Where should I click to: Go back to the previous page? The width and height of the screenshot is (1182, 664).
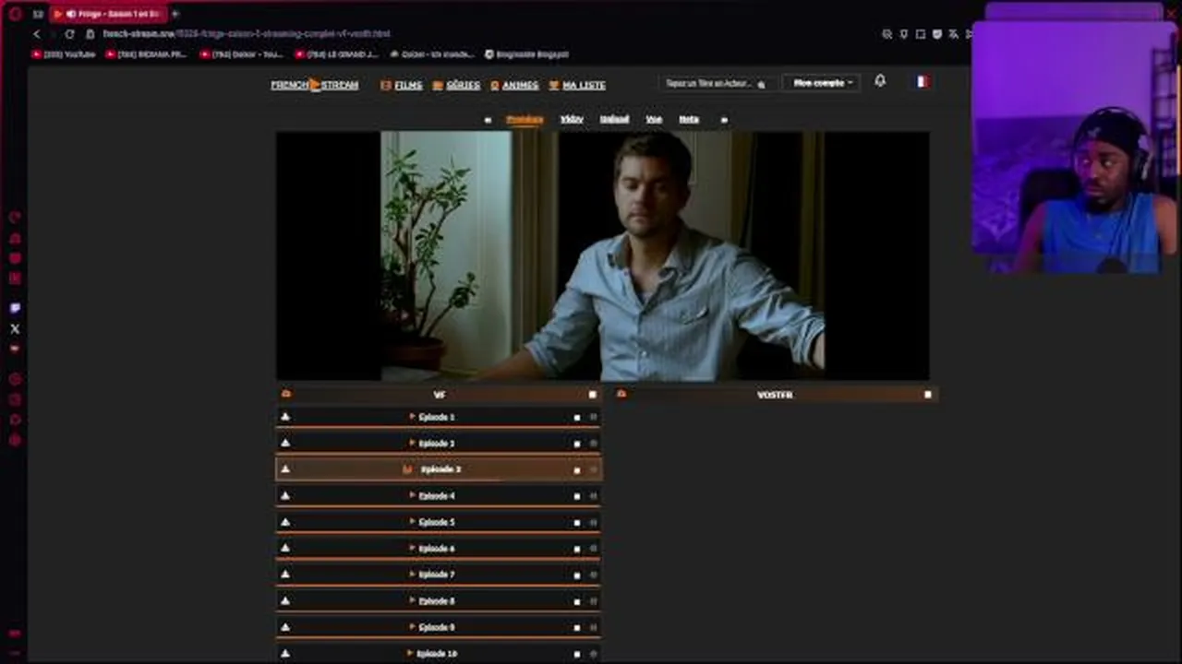(37, 34)
